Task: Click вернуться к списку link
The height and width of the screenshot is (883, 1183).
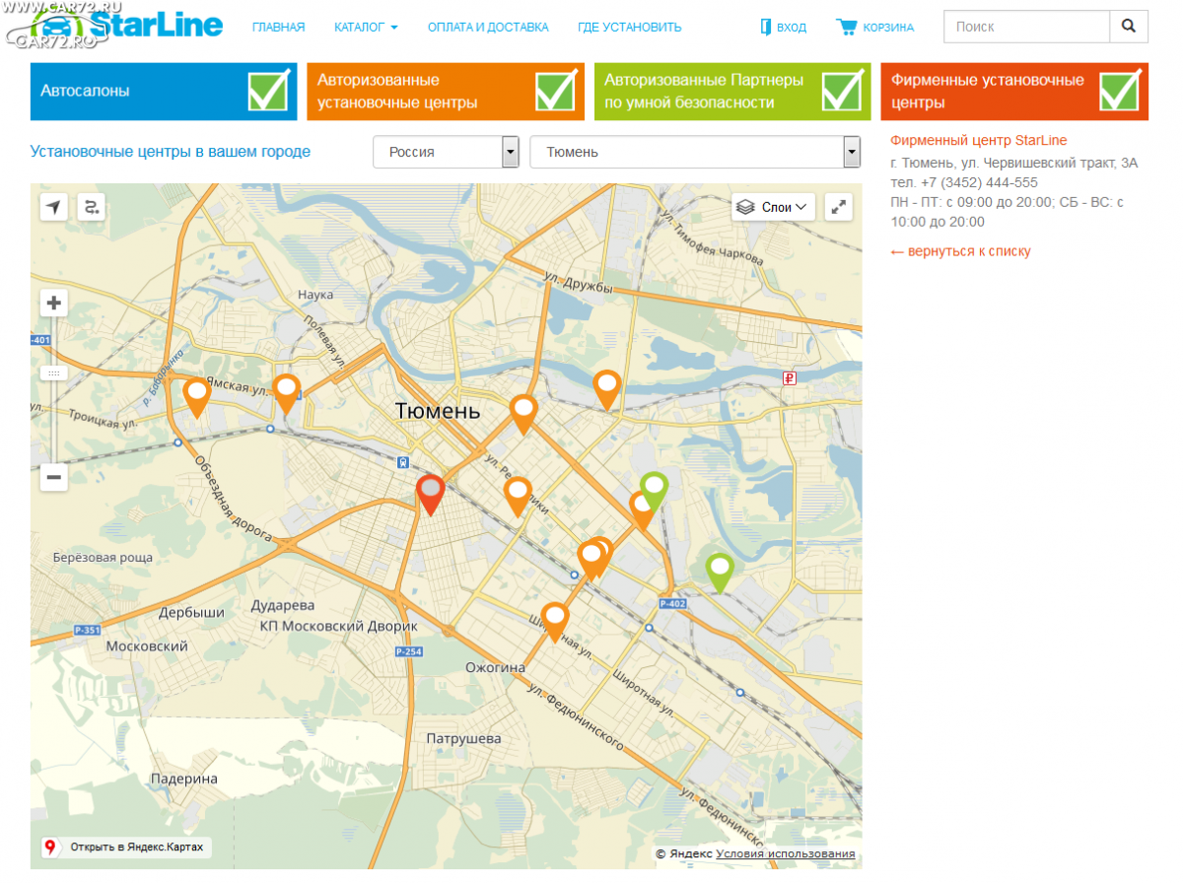Action: pyautogui.click(x=961, y=251)
